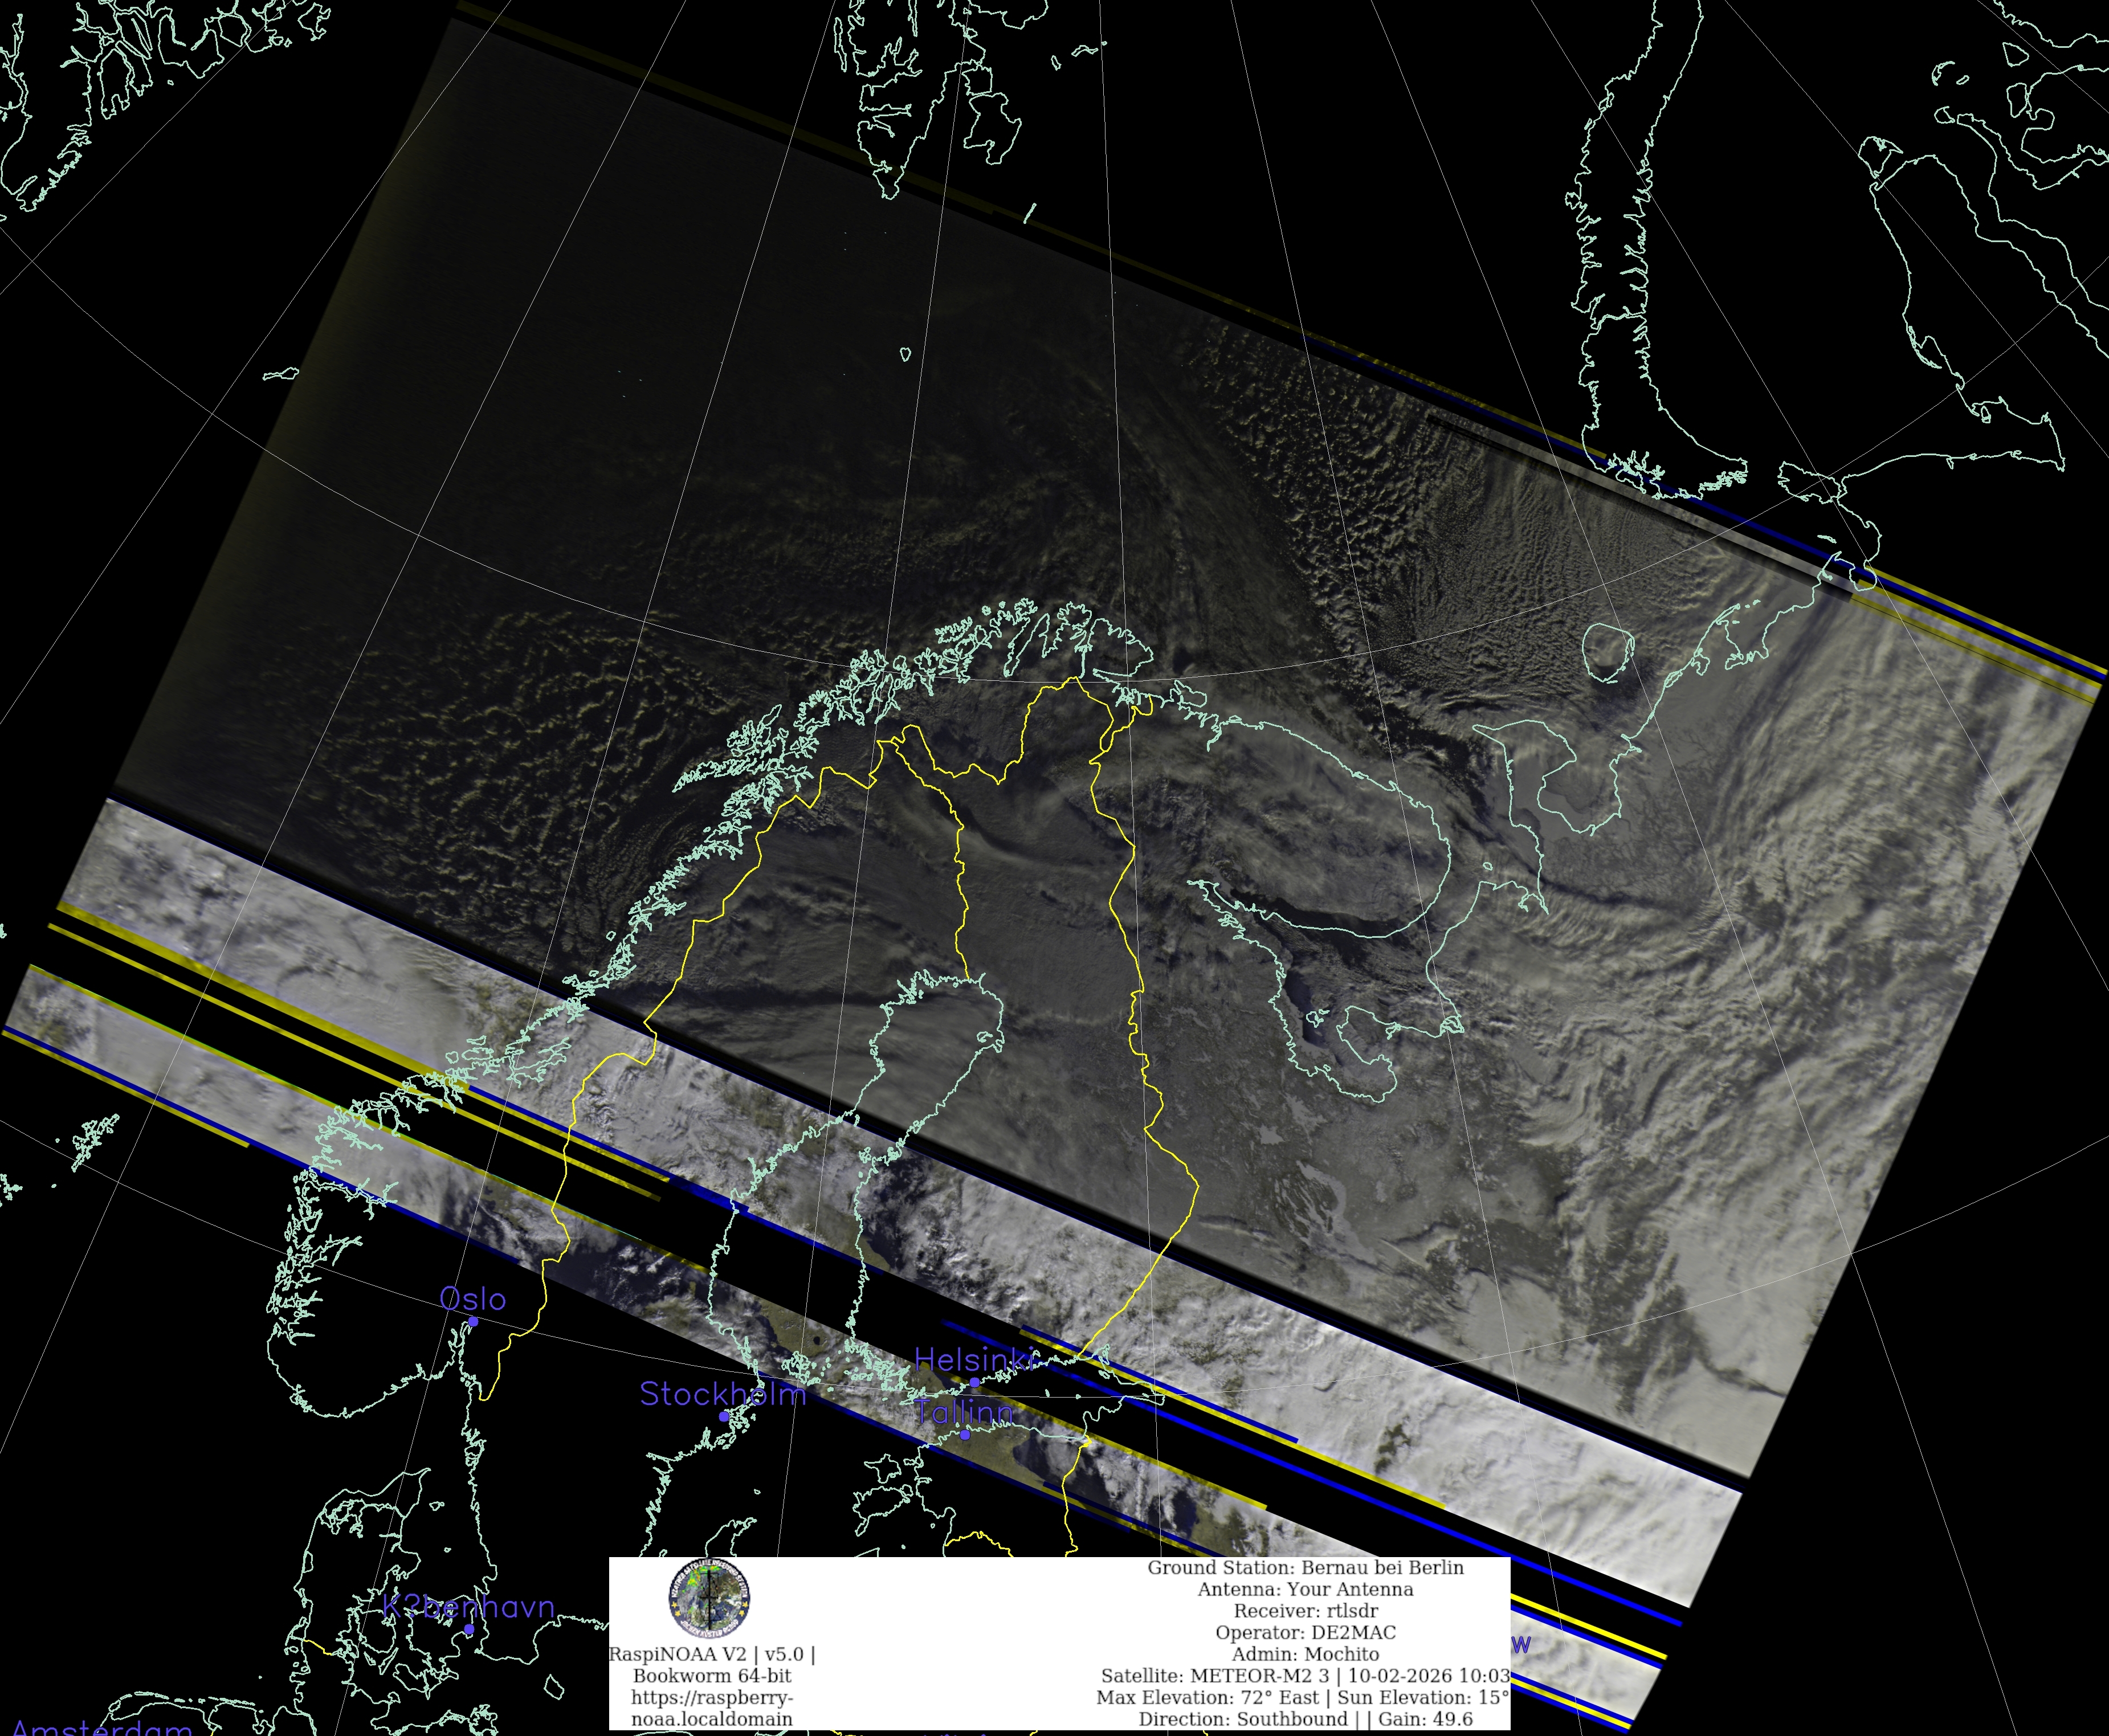Viewport: 2109px width, 1736px height.
Task: Click the Ground Station: Bernau bei Berlin text
Action: click(x=1305, y=1567)
